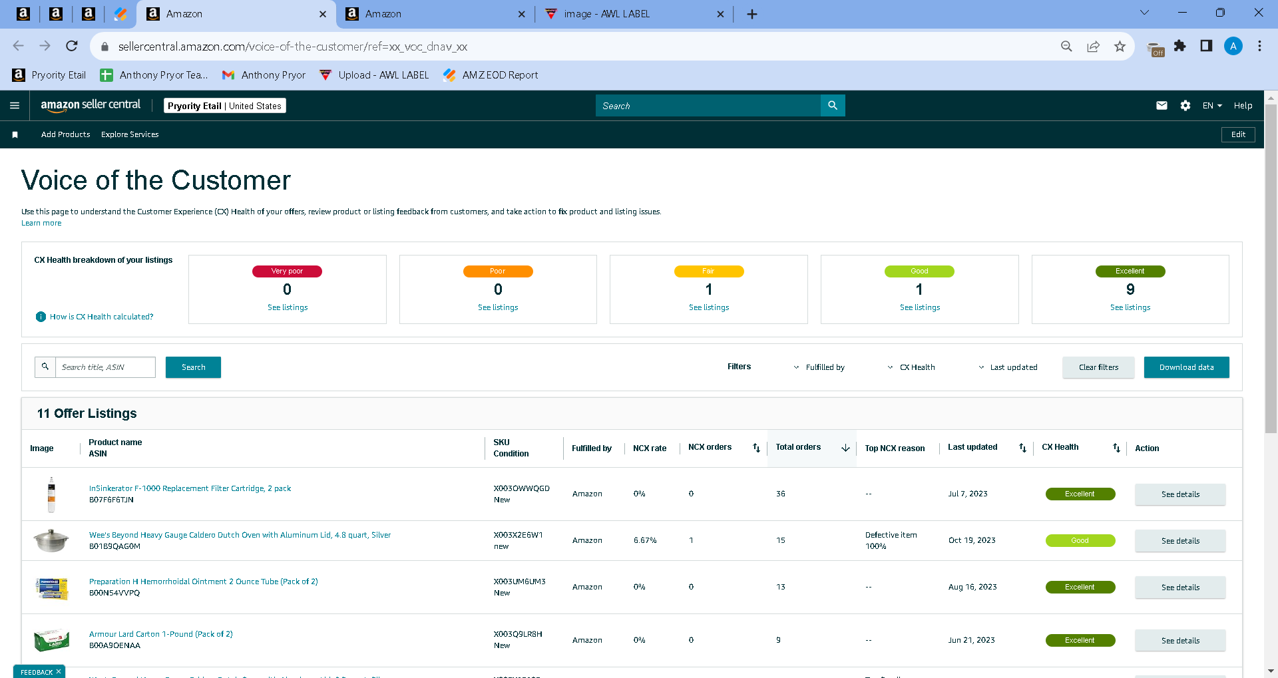This screenshot has height=678, width=1278.
Task: Click the Seller Central header search field
Action: coord(708,105)
